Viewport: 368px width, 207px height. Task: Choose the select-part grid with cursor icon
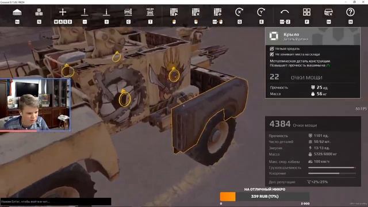174,12
